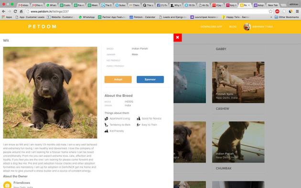301x188 pixels.
Task: Open Gabby's Finnish Spitz photo card
Action: tap(238, 82)
